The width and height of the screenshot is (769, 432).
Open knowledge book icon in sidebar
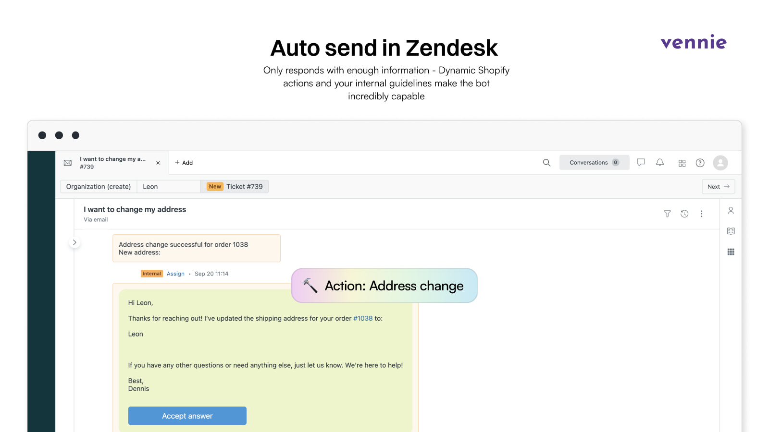731,231
